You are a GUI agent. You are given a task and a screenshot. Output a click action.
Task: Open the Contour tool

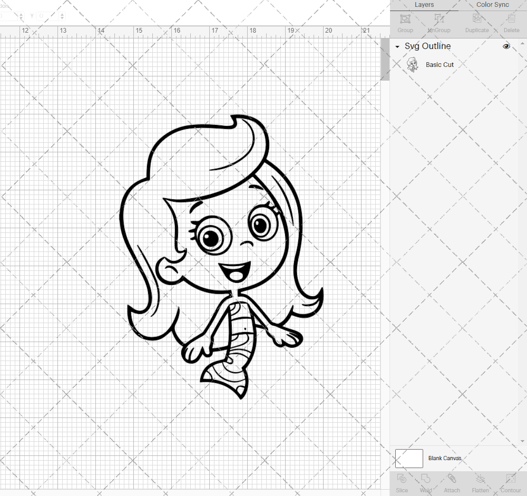pos(510,480)
